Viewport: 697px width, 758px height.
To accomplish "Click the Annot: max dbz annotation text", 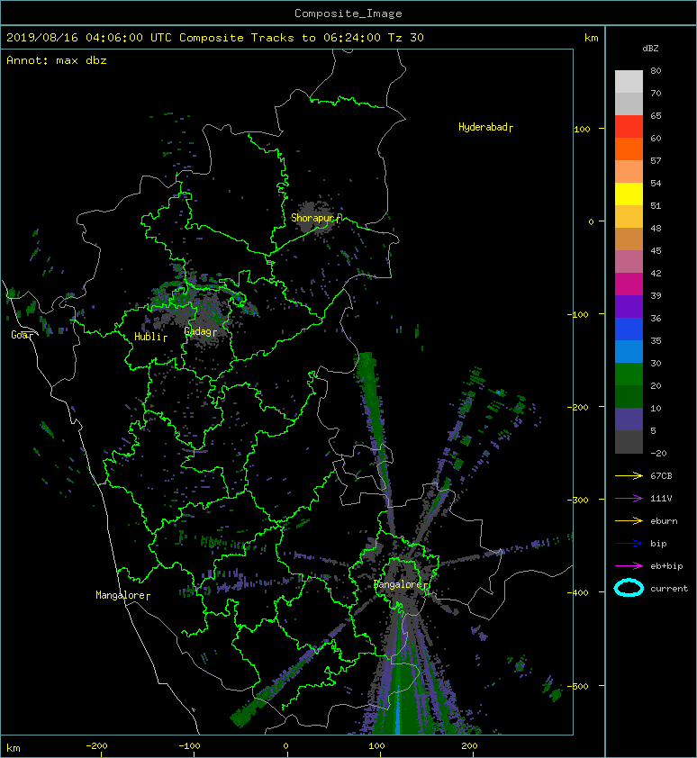I will click(x=57, y=60).
